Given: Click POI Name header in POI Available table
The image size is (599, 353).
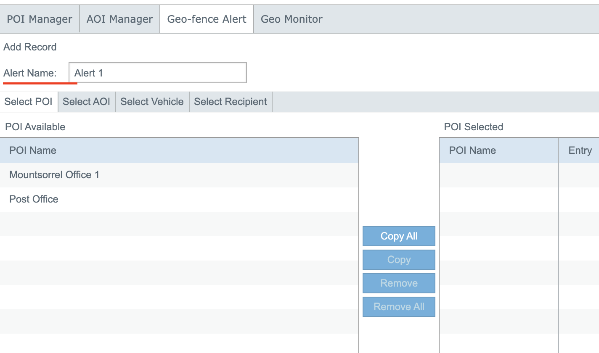Looking at the screenshot, I should point(33,150).
